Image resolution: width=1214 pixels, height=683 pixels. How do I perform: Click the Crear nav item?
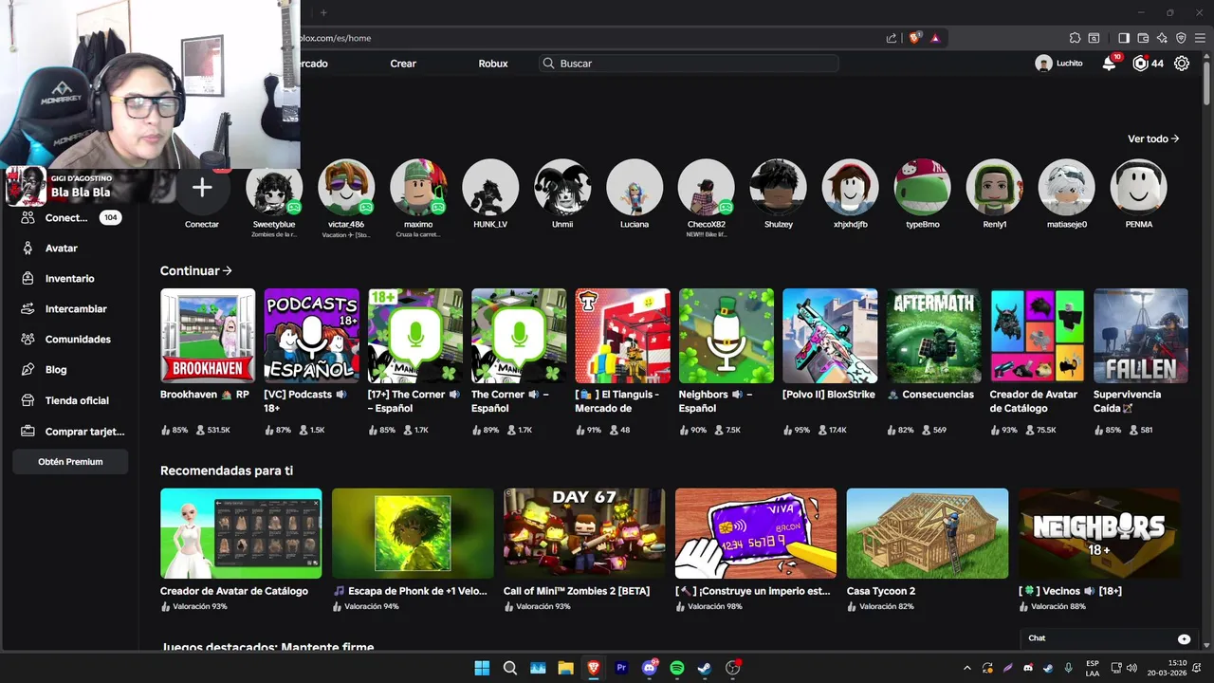coord(403,64)
